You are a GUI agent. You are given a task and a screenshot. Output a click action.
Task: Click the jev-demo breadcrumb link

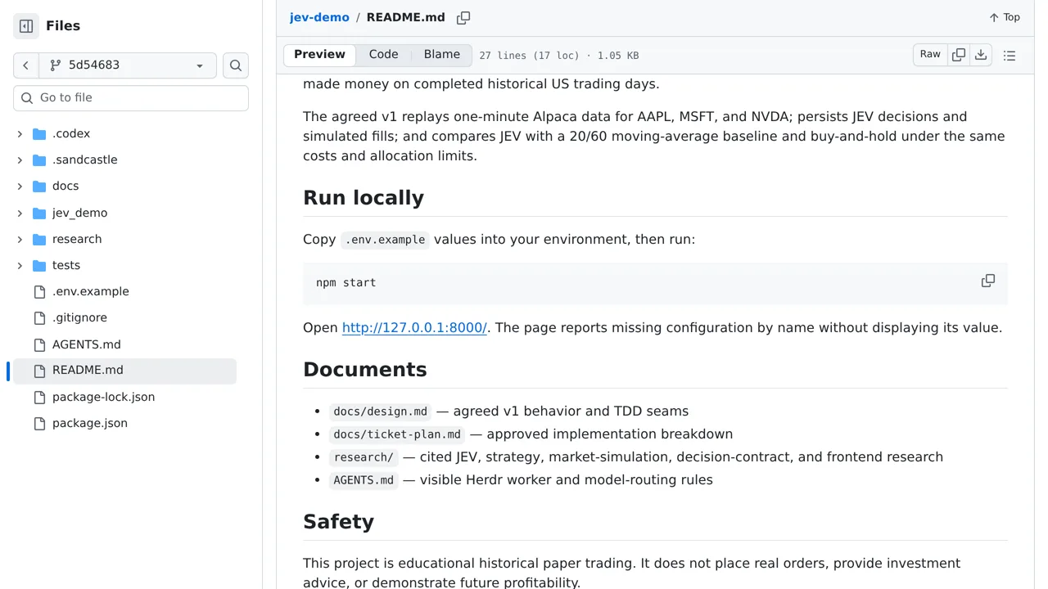coord(319,17)
